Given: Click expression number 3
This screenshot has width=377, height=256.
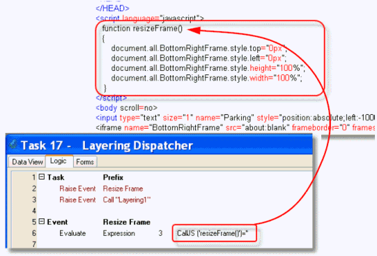Looking at the screenshot, I should (x=160, y=233).
